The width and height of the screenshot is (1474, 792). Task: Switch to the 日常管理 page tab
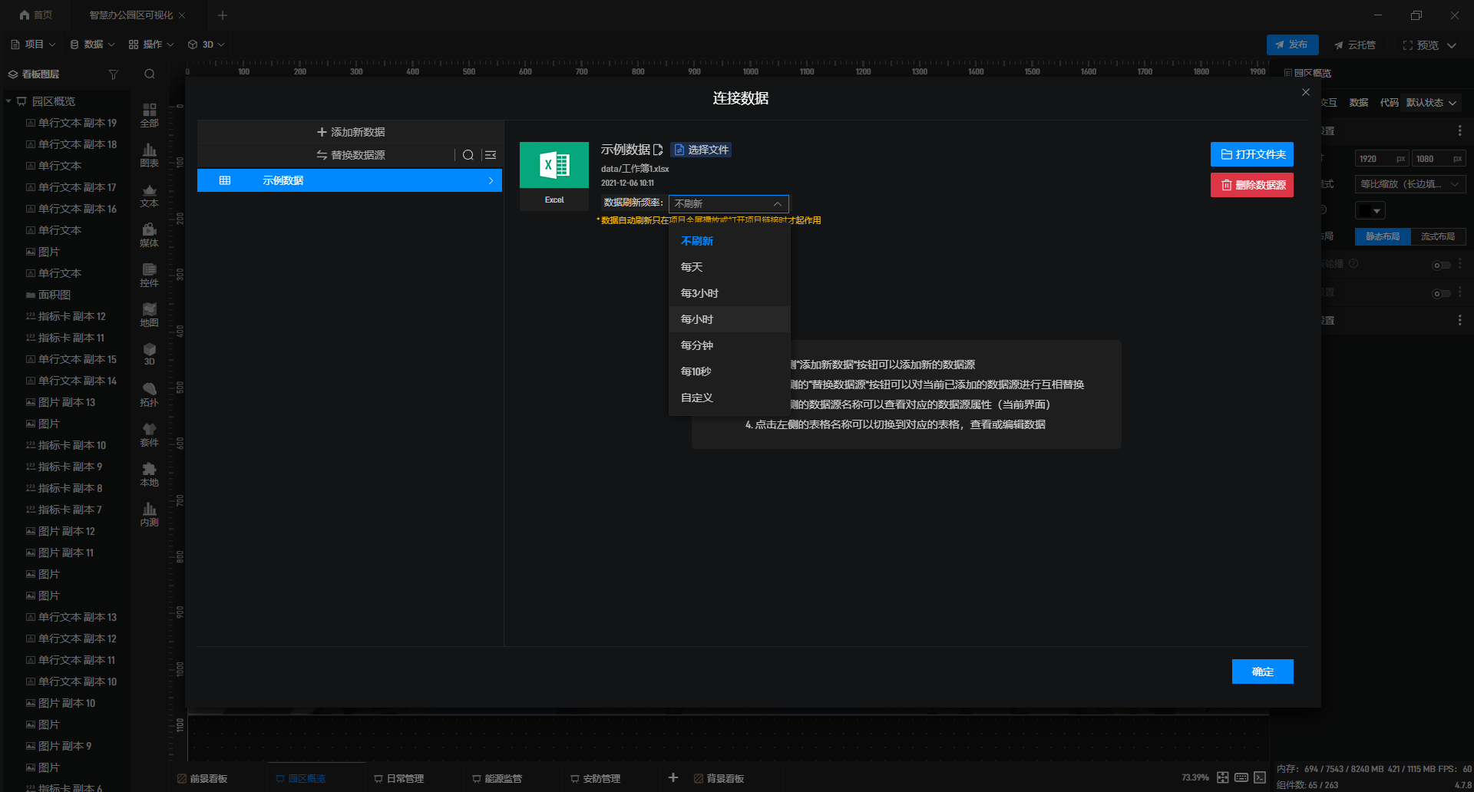(398, 778)
